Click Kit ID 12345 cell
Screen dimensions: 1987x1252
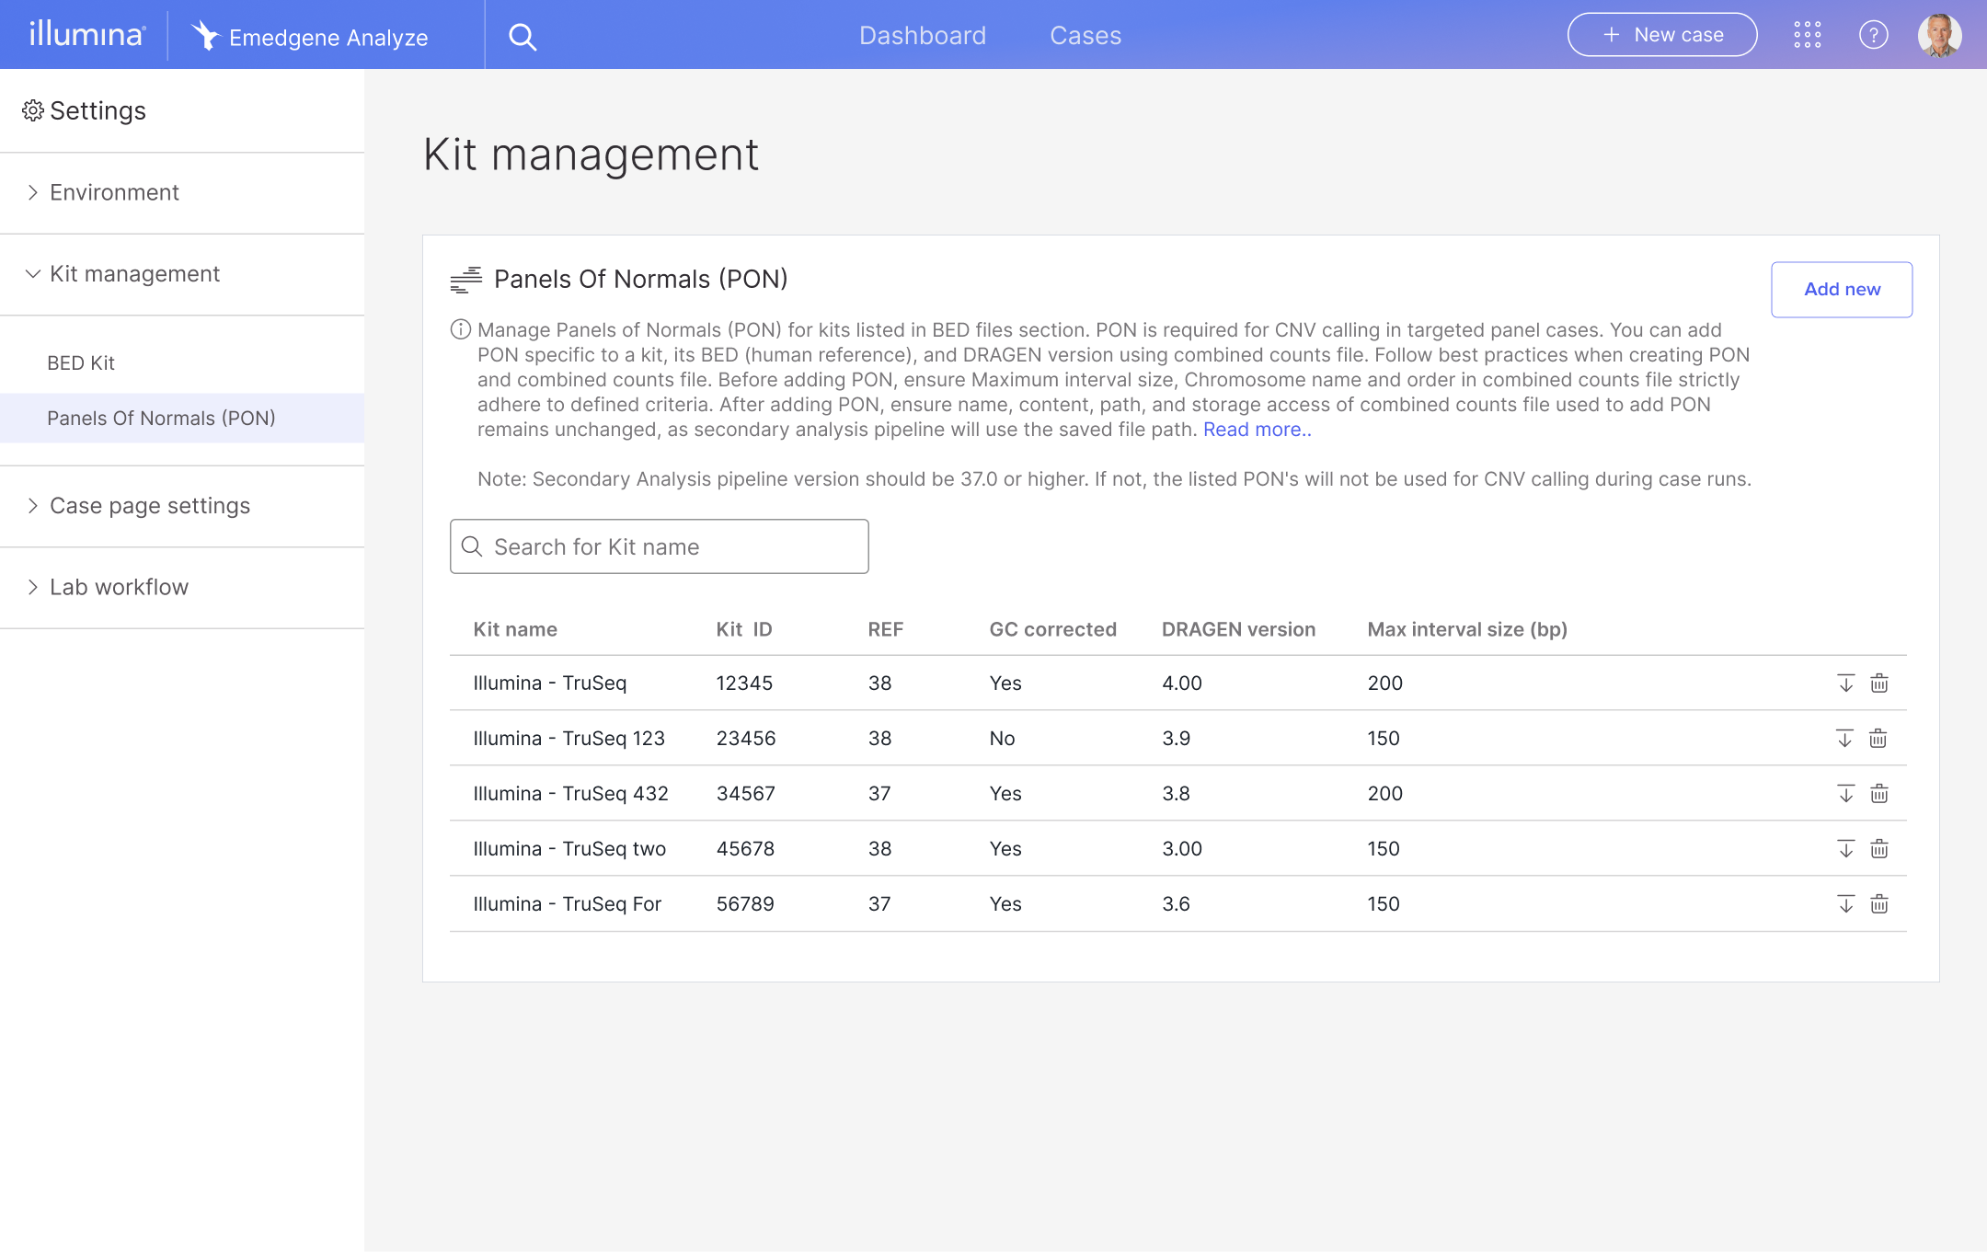coord(744,683)
